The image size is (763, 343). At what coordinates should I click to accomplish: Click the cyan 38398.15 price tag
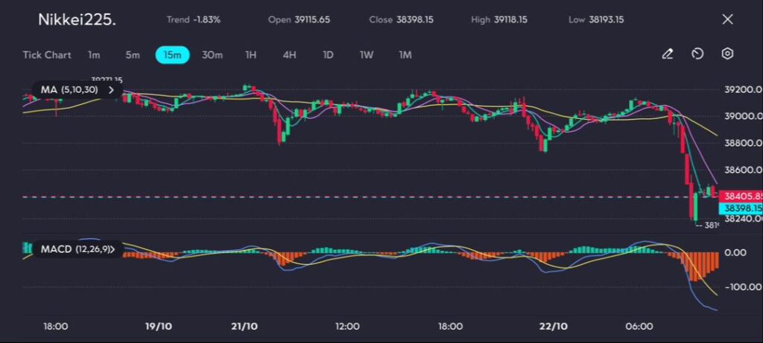pyautogui.click(x=737, y=208)
